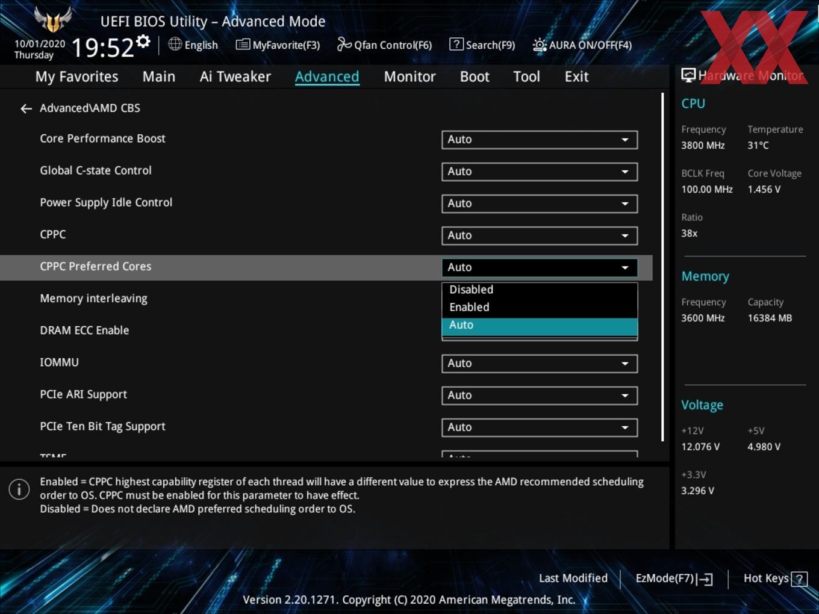Screen dimensions: 819x614
Task: Select the Core Performance Boost row label
Action: coord(102,138)
